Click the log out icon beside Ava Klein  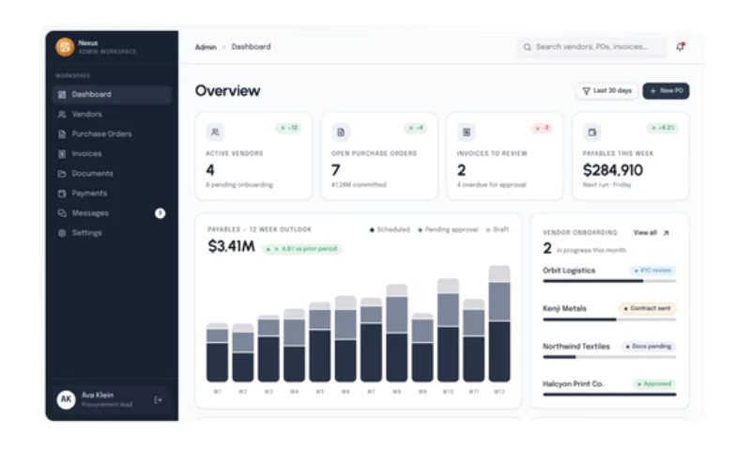click(x=158, y=399)
